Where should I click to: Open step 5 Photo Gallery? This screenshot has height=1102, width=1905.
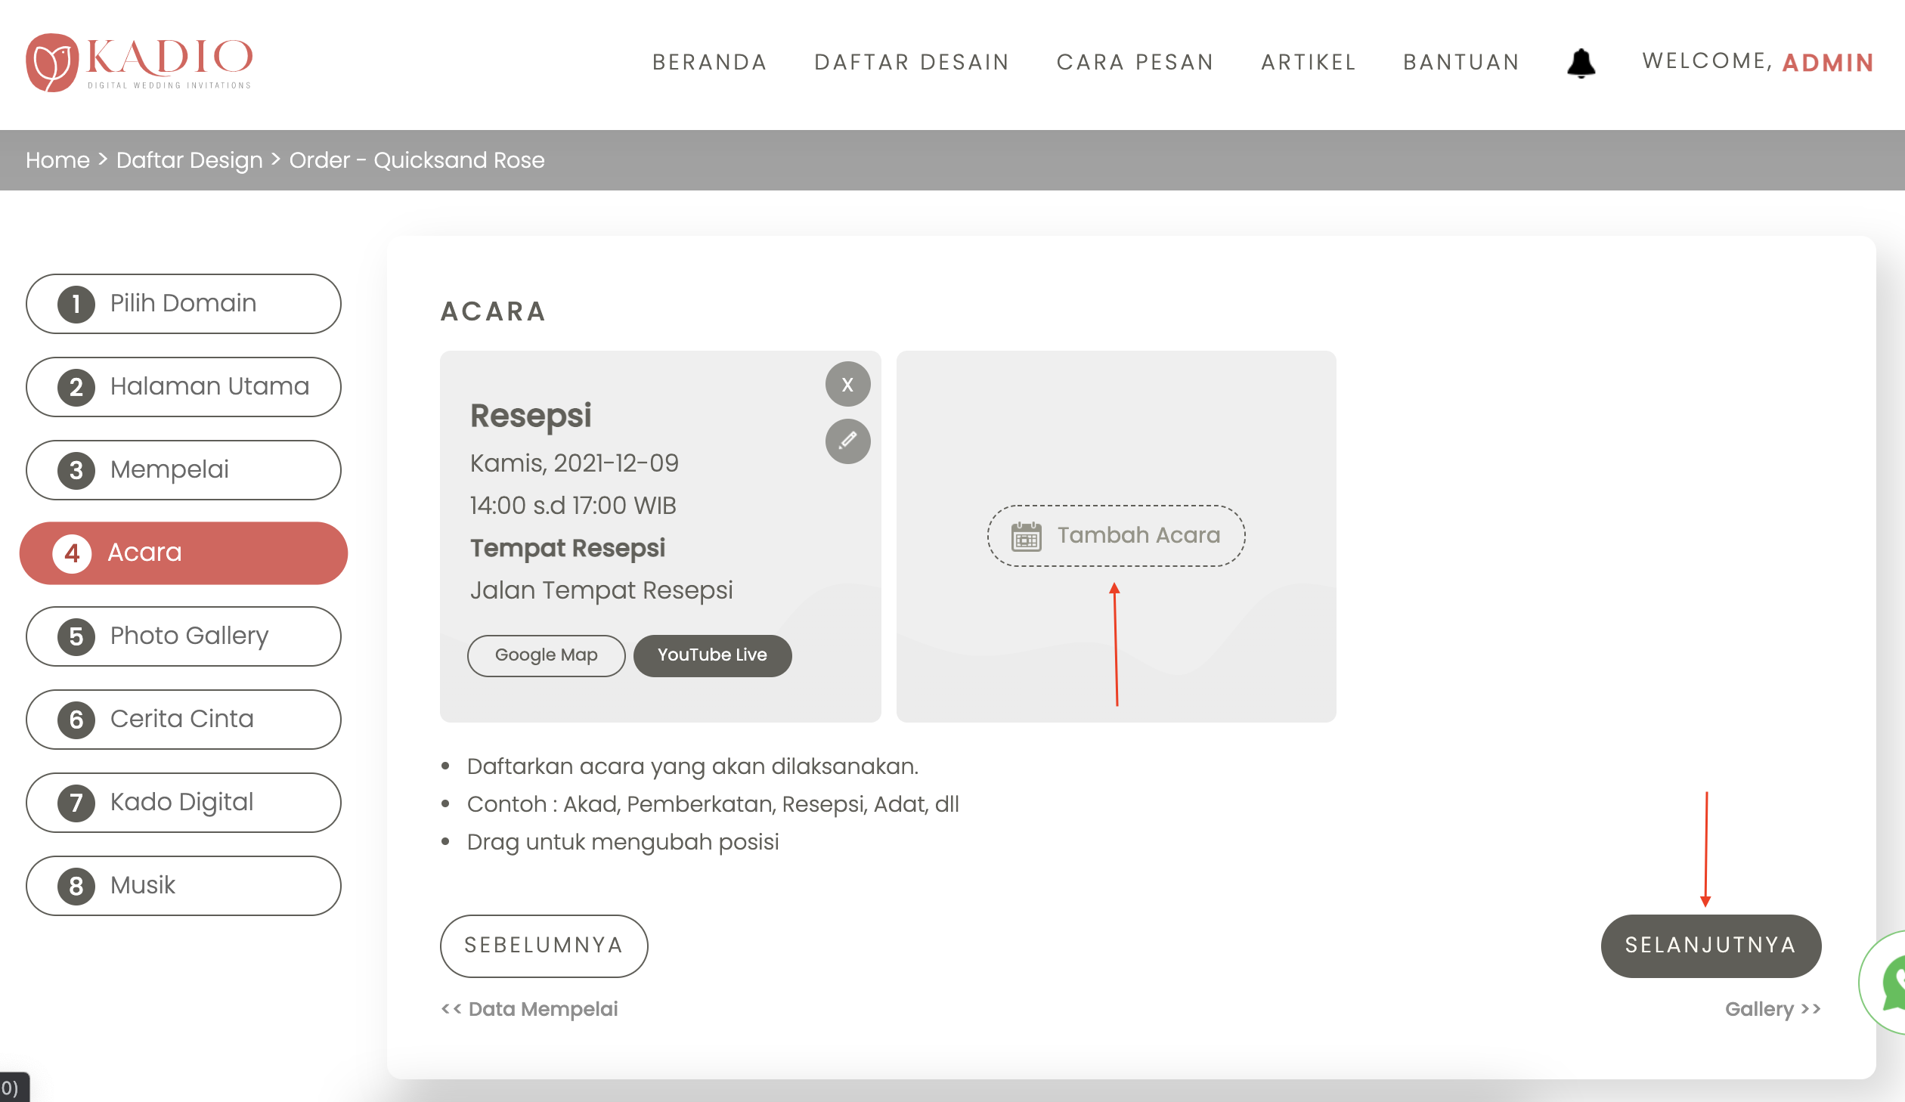184,636
